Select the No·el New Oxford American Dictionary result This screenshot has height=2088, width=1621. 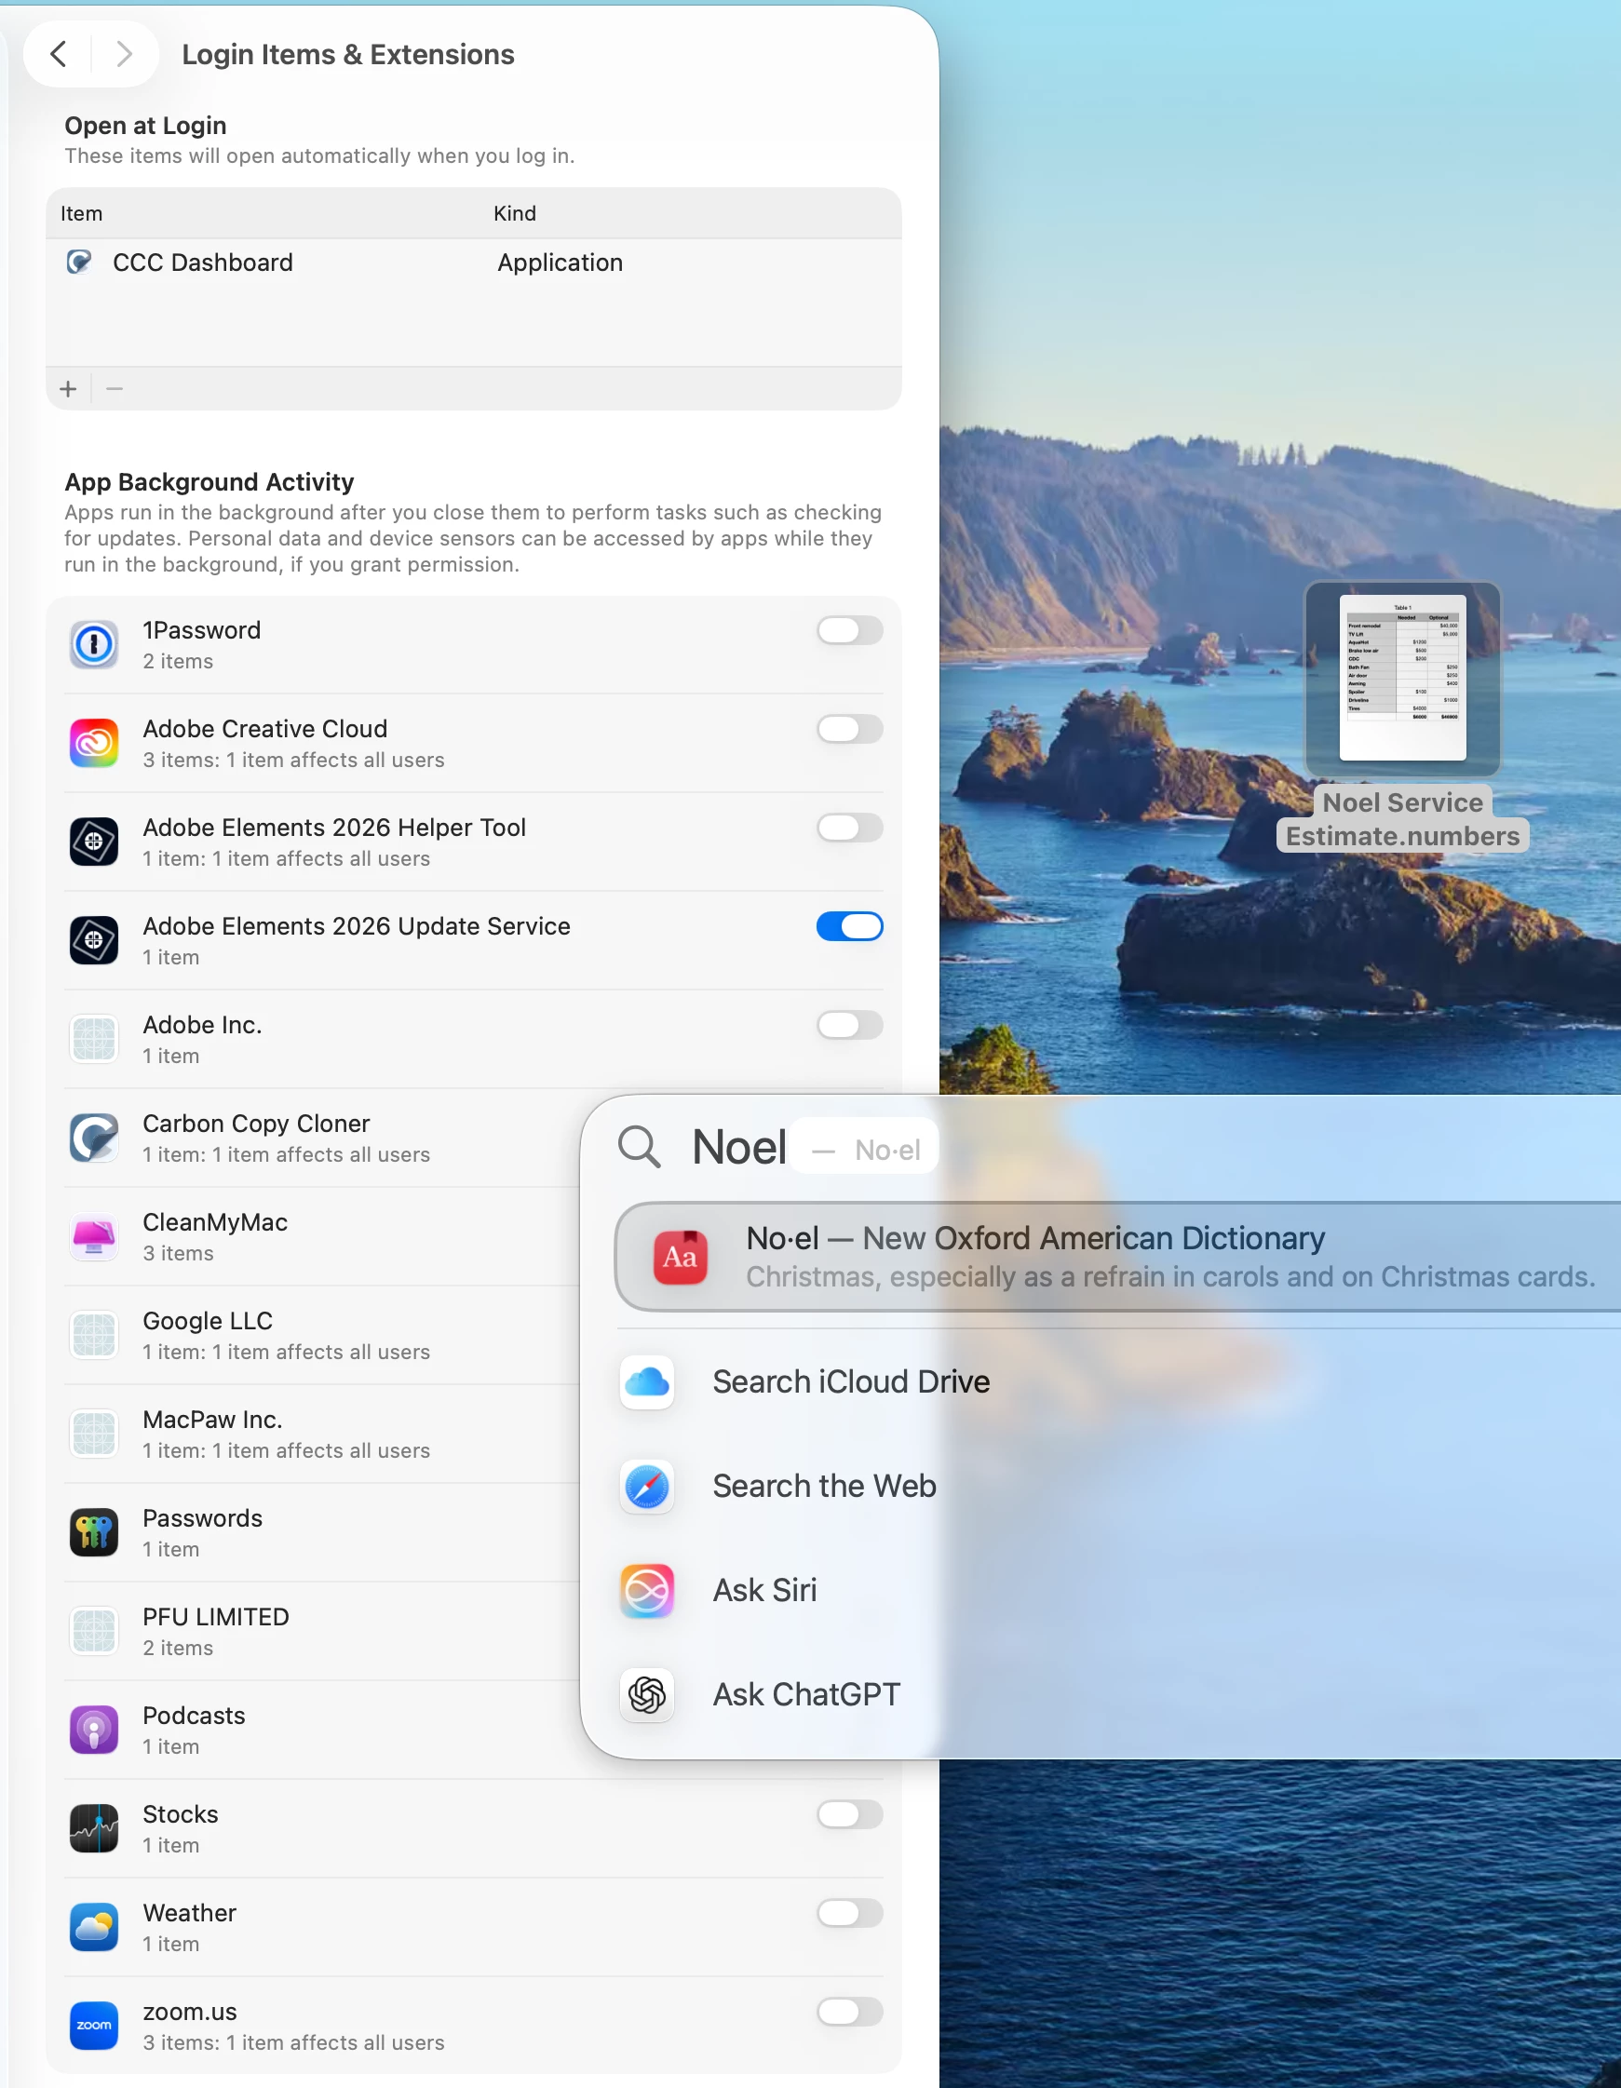1118,1256
